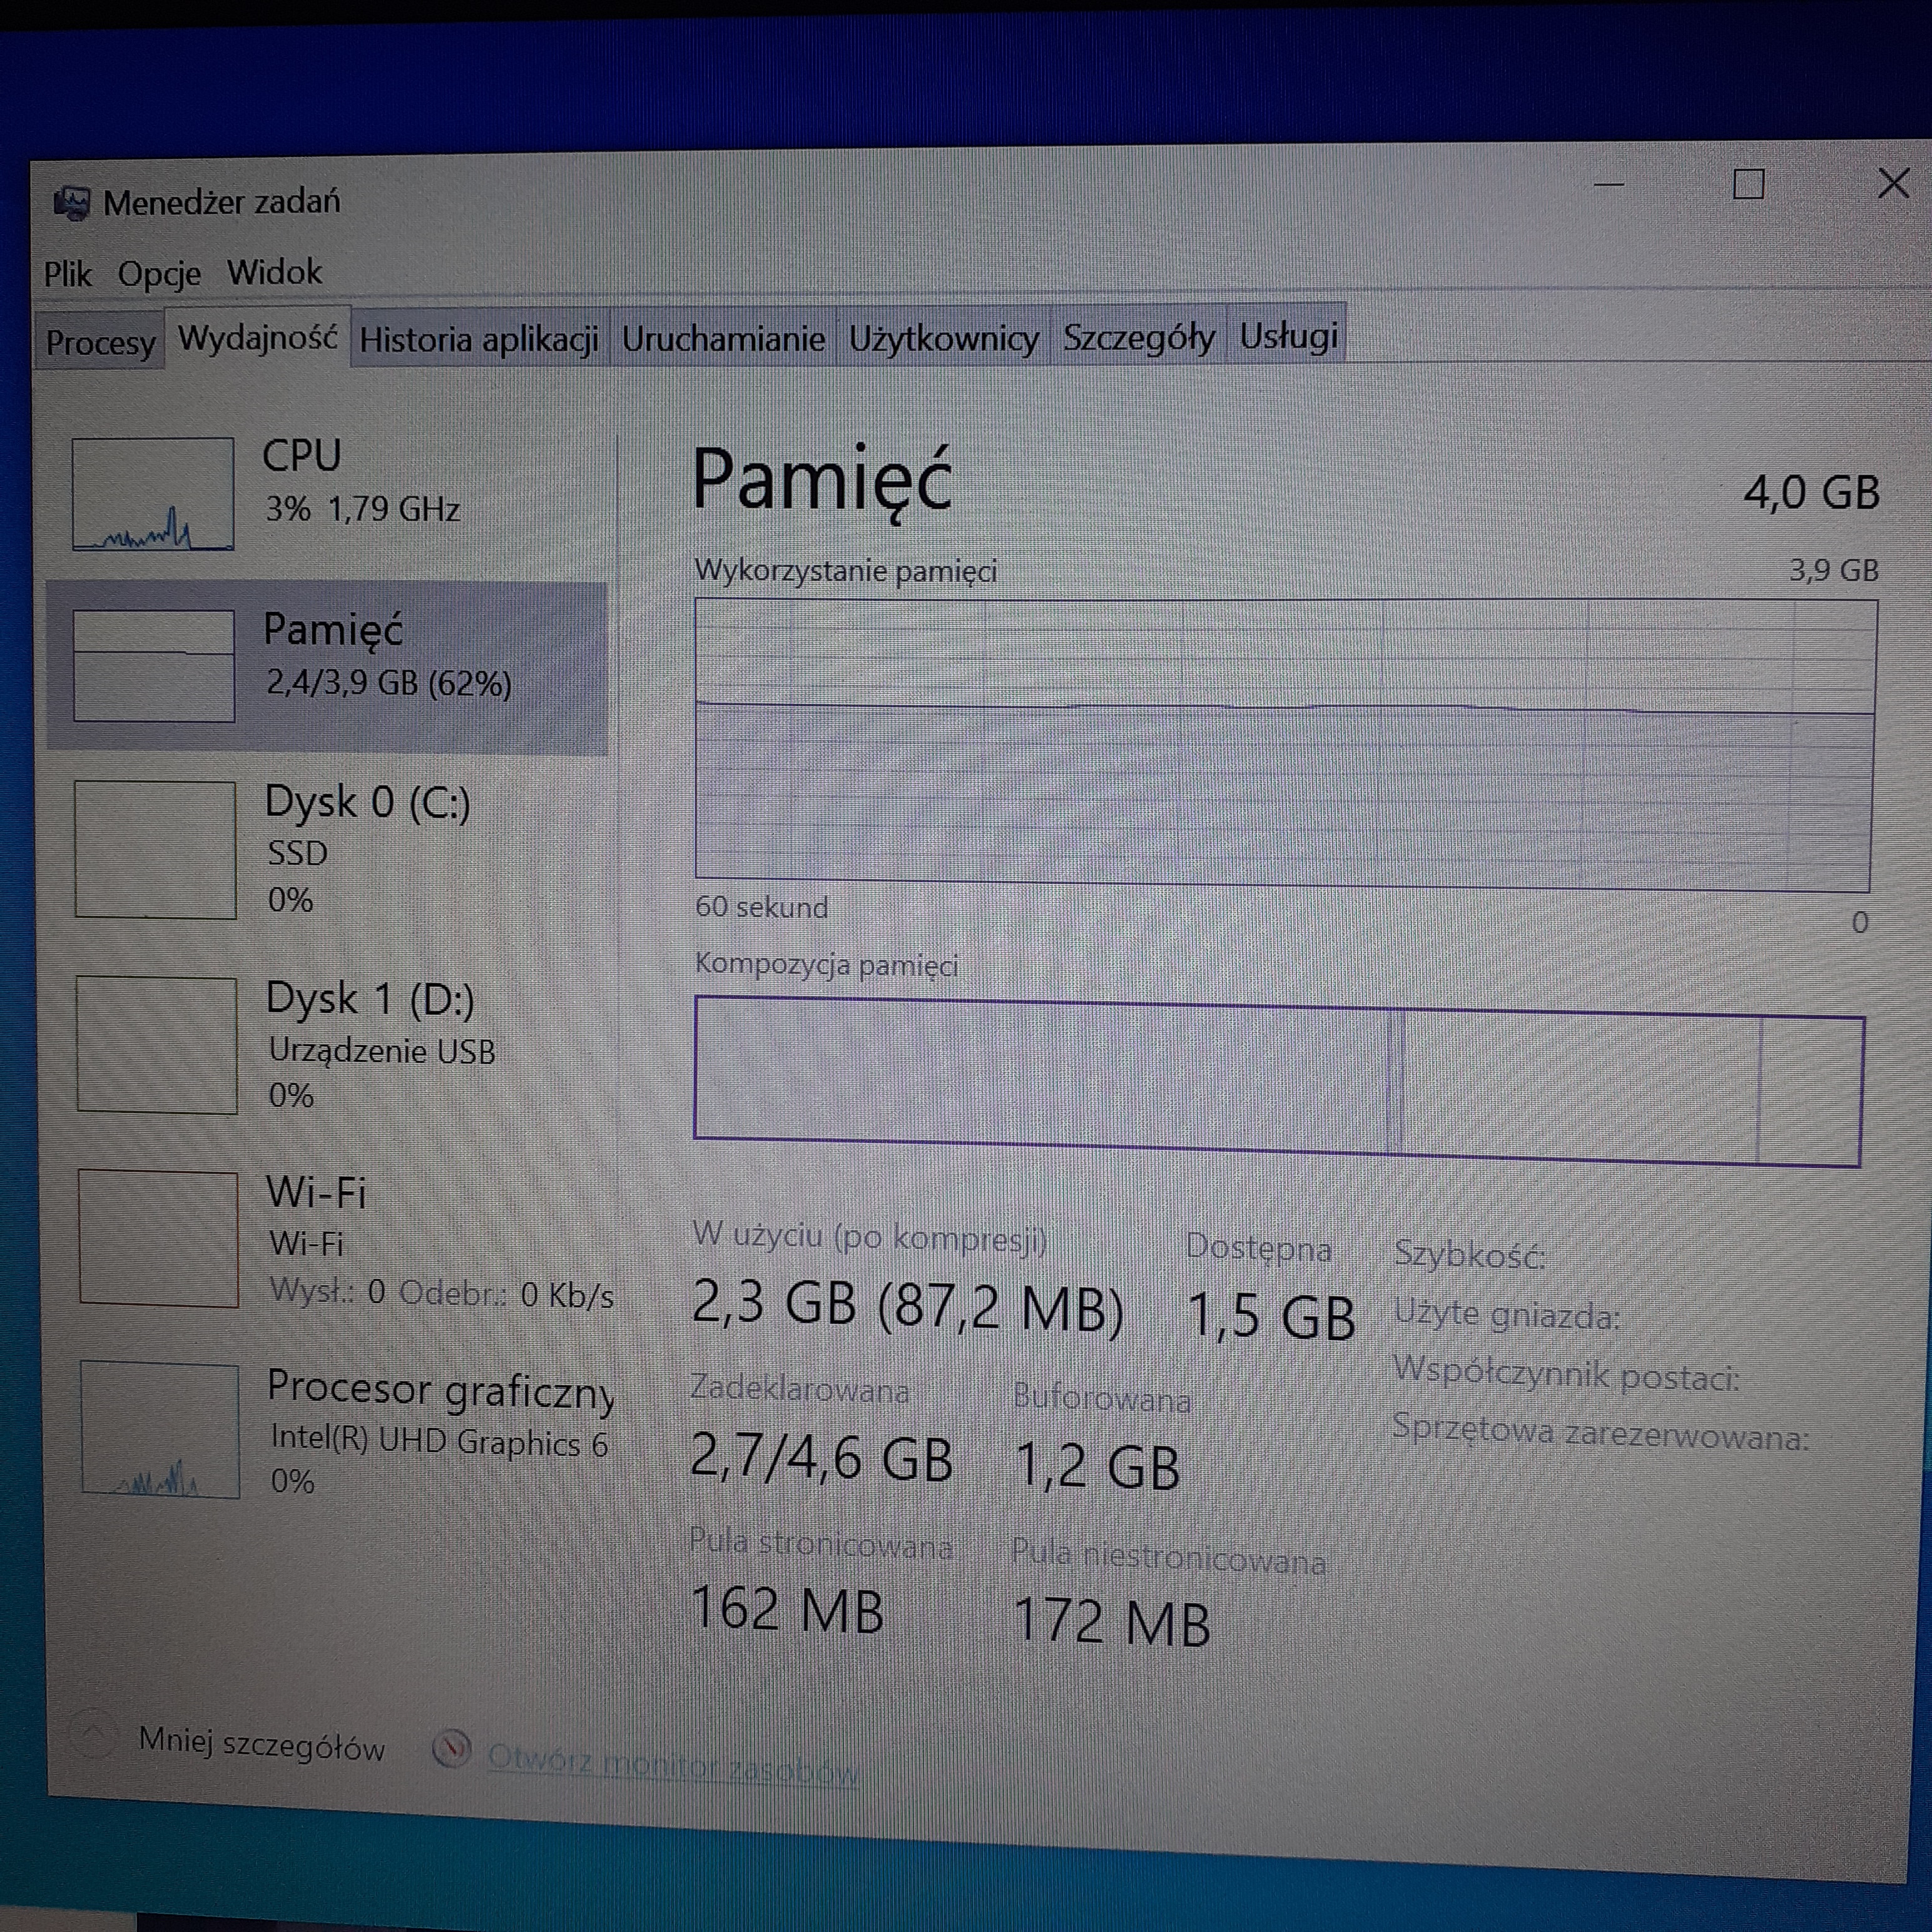
Task: Select the Wydajność tab
Action: pyautogui.click(x=258, y=338)
